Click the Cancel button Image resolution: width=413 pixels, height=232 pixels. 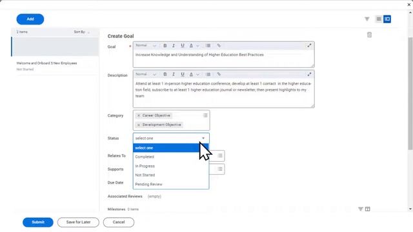[x=119, y=222]
